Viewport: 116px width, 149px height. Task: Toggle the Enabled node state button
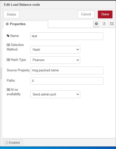[13, 142]
